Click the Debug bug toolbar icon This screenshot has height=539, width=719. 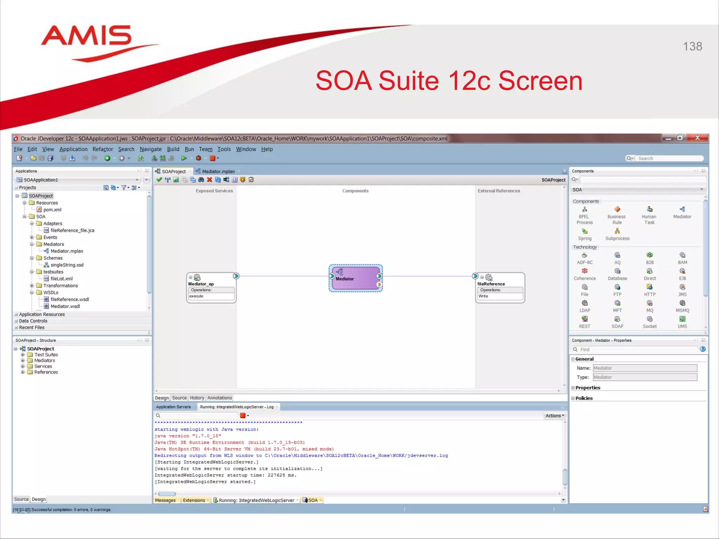click(x=199, y=158)
